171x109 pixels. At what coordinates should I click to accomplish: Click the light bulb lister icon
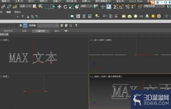[x=97, y=16]
